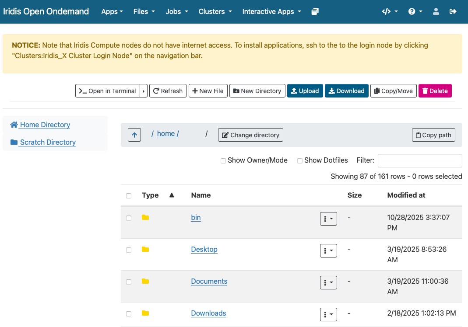Enable the Show Dotfiles option
The height and width of the screenshot is (327, 468).
300,161
